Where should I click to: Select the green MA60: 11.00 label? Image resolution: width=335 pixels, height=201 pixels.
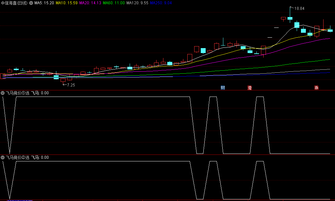(x=114, y=3)
